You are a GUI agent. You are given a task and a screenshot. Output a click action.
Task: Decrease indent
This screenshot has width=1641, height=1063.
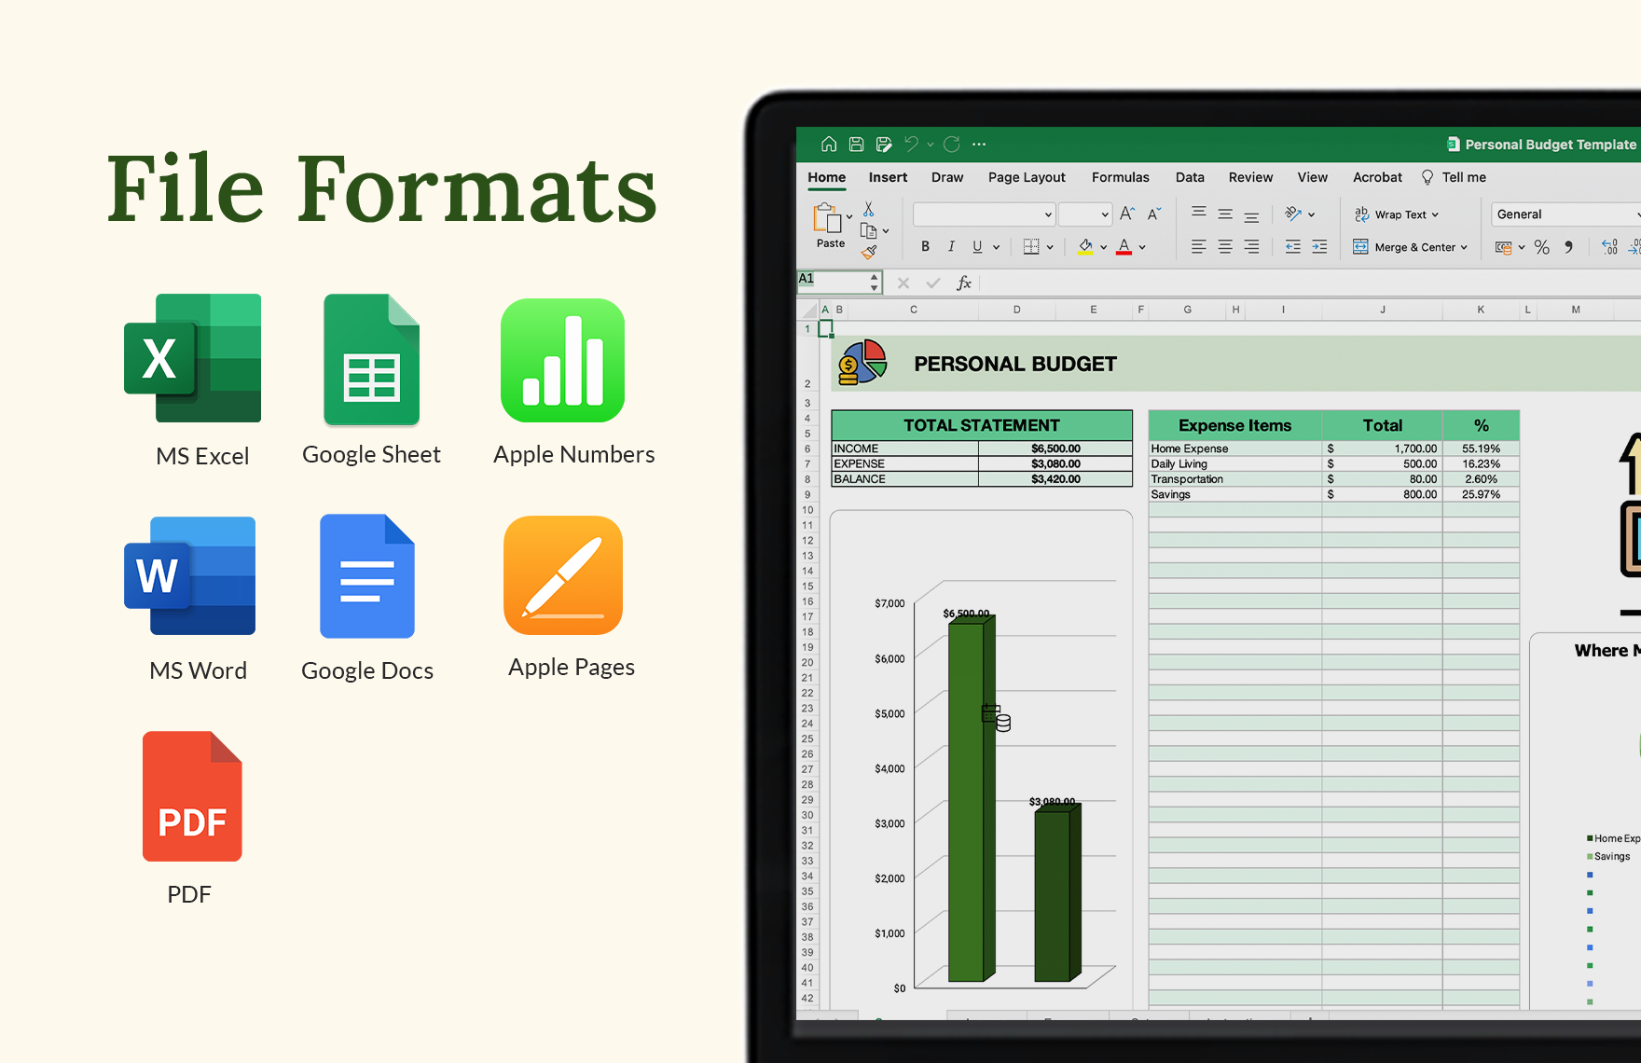coord(1293,247)
